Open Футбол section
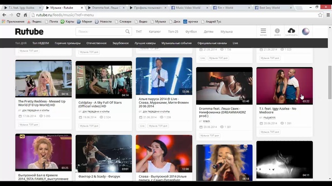The width and height of the screenshot is (332, 186). 191,32
